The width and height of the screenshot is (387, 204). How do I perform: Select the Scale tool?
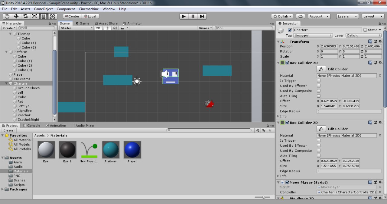tap(34, 16)
